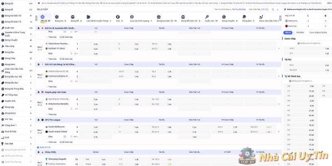This screenshot has width=332, height=166.
Task: Click the 7.45 odds for Sporting do Imbonde
Action: pos(96,99)
